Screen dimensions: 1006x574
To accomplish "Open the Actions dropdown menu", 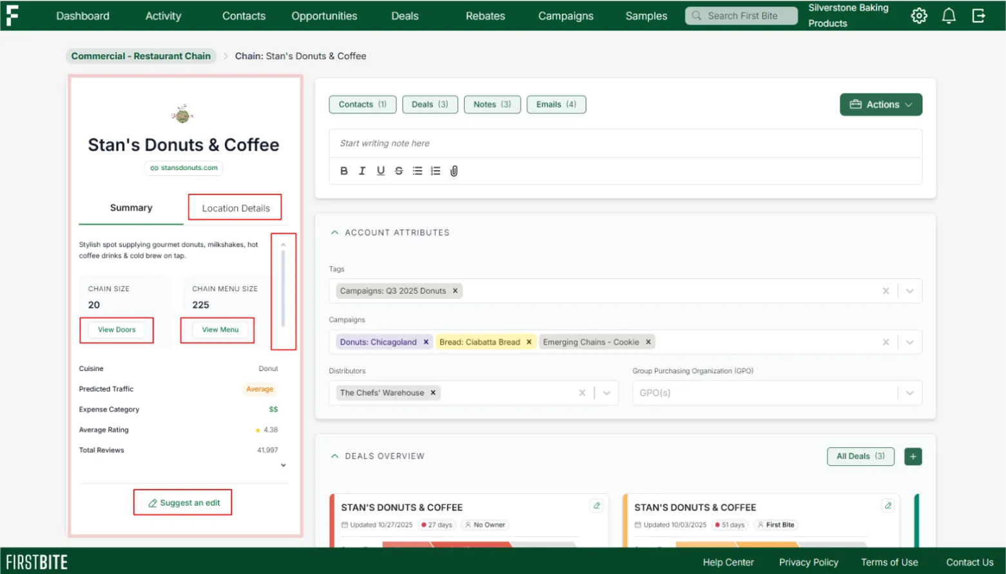I will pos(881,104).
